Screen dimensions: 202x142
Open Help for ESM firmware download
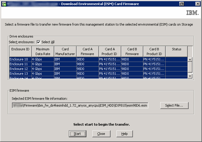124,134
